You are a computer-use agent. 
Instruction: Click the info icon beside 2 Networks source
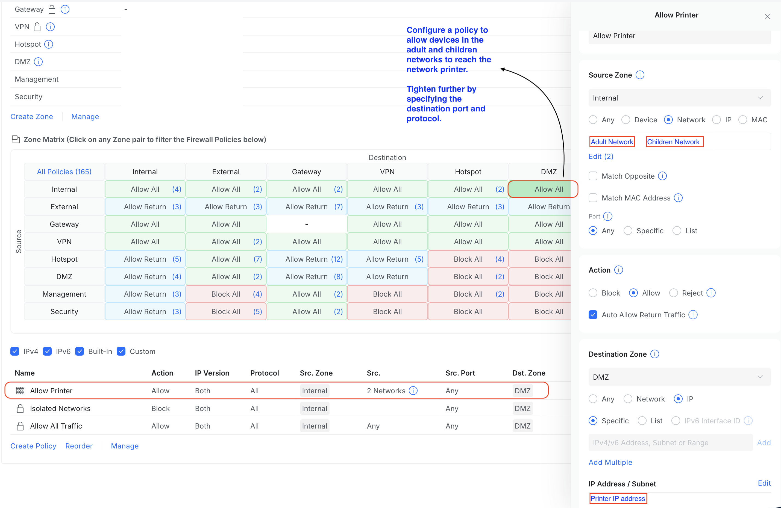pyautogui.click(x=413, y=391)
